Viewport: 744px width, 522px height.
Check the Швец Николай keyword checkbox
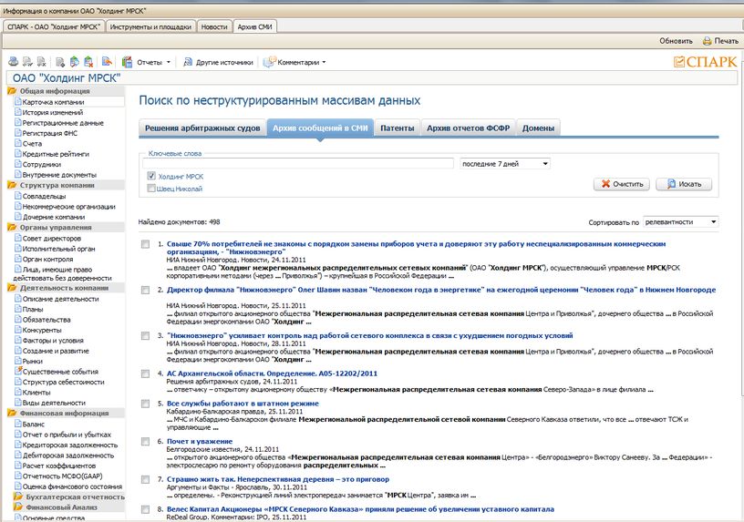coord(151,189)
